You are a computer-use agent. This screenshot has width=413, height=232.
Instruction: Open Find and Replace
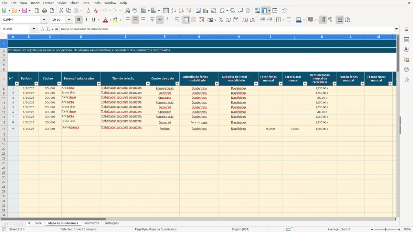coord(127,11)
